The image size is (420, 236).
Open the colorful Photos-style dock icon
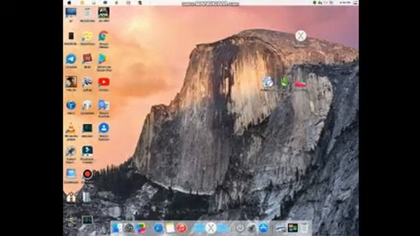coord(140,228)
